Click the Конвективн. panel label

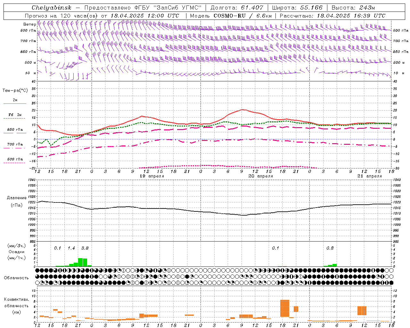17,299
